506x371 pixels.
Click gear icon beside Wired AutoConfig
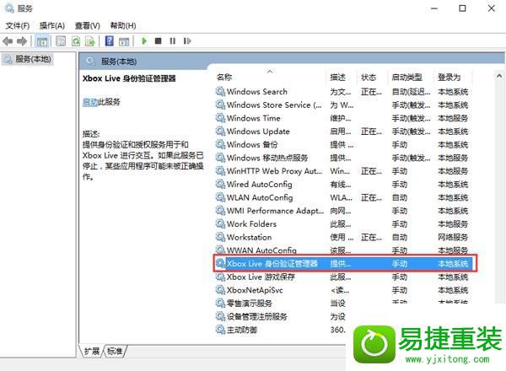[x=220, y=184]
